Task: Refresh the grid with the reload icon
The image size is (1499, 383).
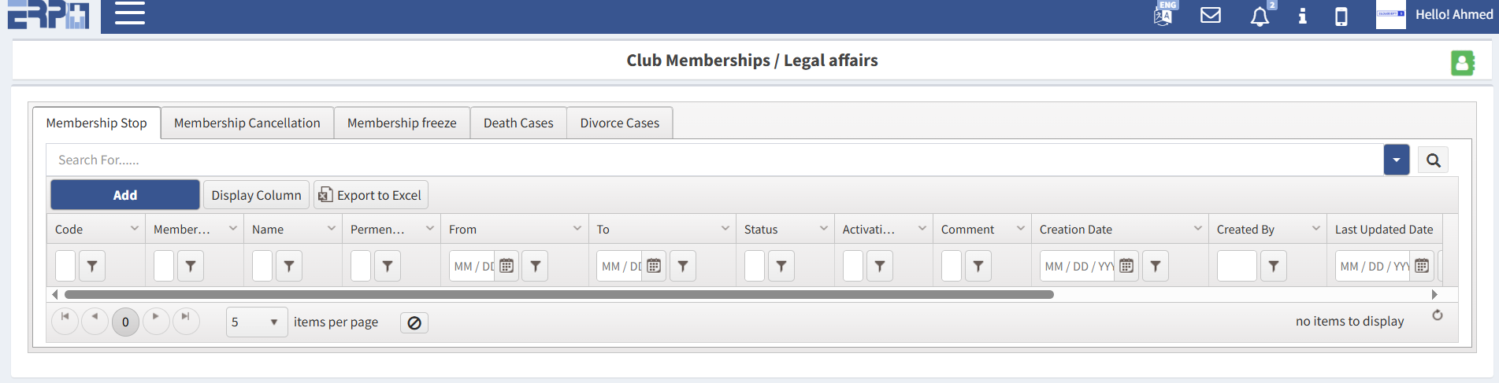Action: [x=1438, y=315]
